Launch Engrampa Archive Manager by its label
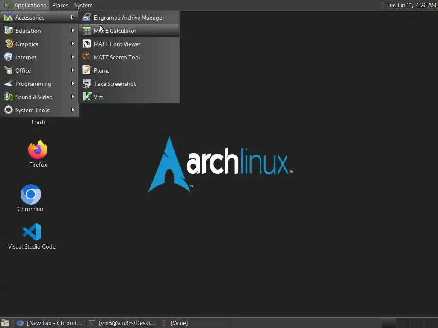438x328 pixels. point(129,18)
